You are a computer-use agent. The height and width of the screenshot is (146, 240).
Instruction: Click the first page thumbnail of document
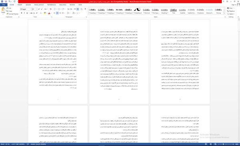click(58, 61)
